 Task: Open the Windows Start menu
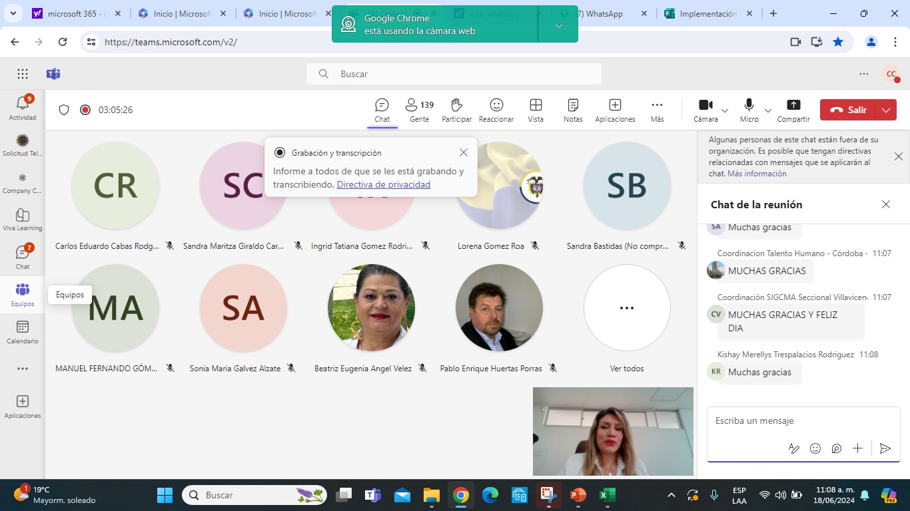[165, 495]
